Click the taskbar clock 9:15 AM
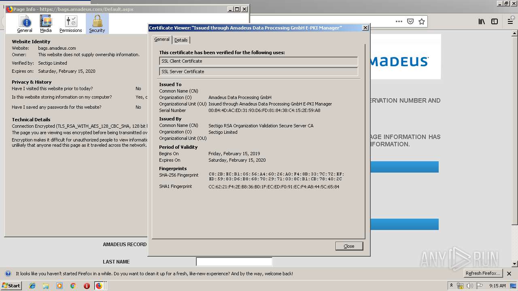This screenshot has width=518, height=291. pos(497,286)
